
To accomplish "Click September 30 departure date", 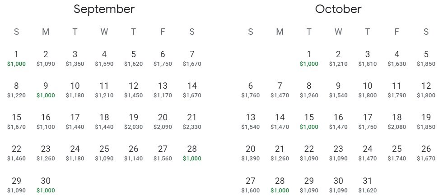I will click(x=46, y=185).
